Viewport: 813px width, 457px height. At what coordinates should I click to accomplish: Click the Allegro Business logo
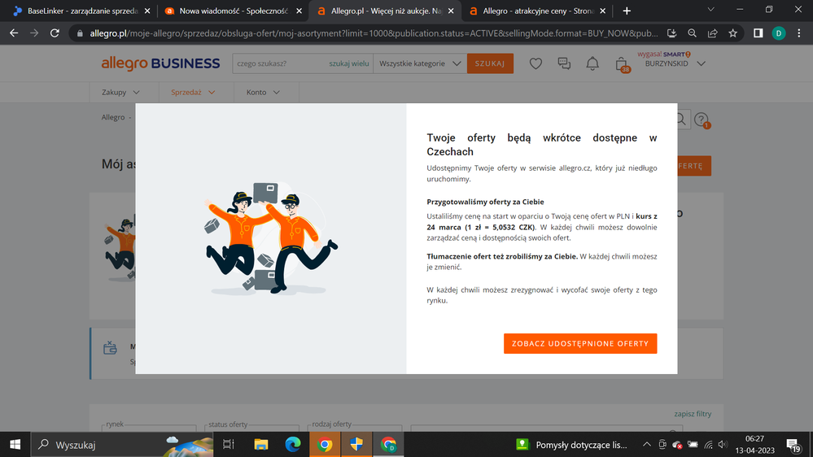[x=160, y=63]
